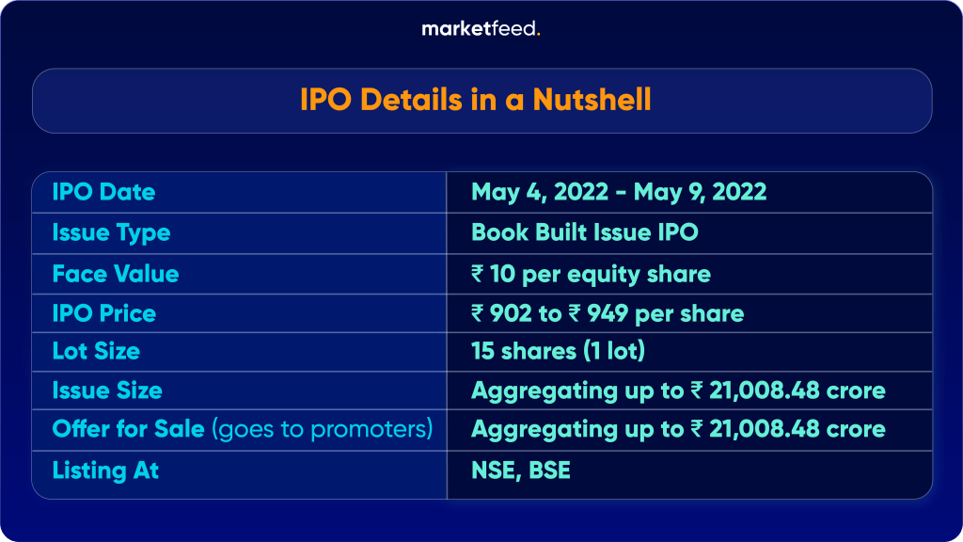The height and width of the screenshot is (542, 963).
Task: Select the 'IPO Price' row label
Action: (x=103, y=312)
